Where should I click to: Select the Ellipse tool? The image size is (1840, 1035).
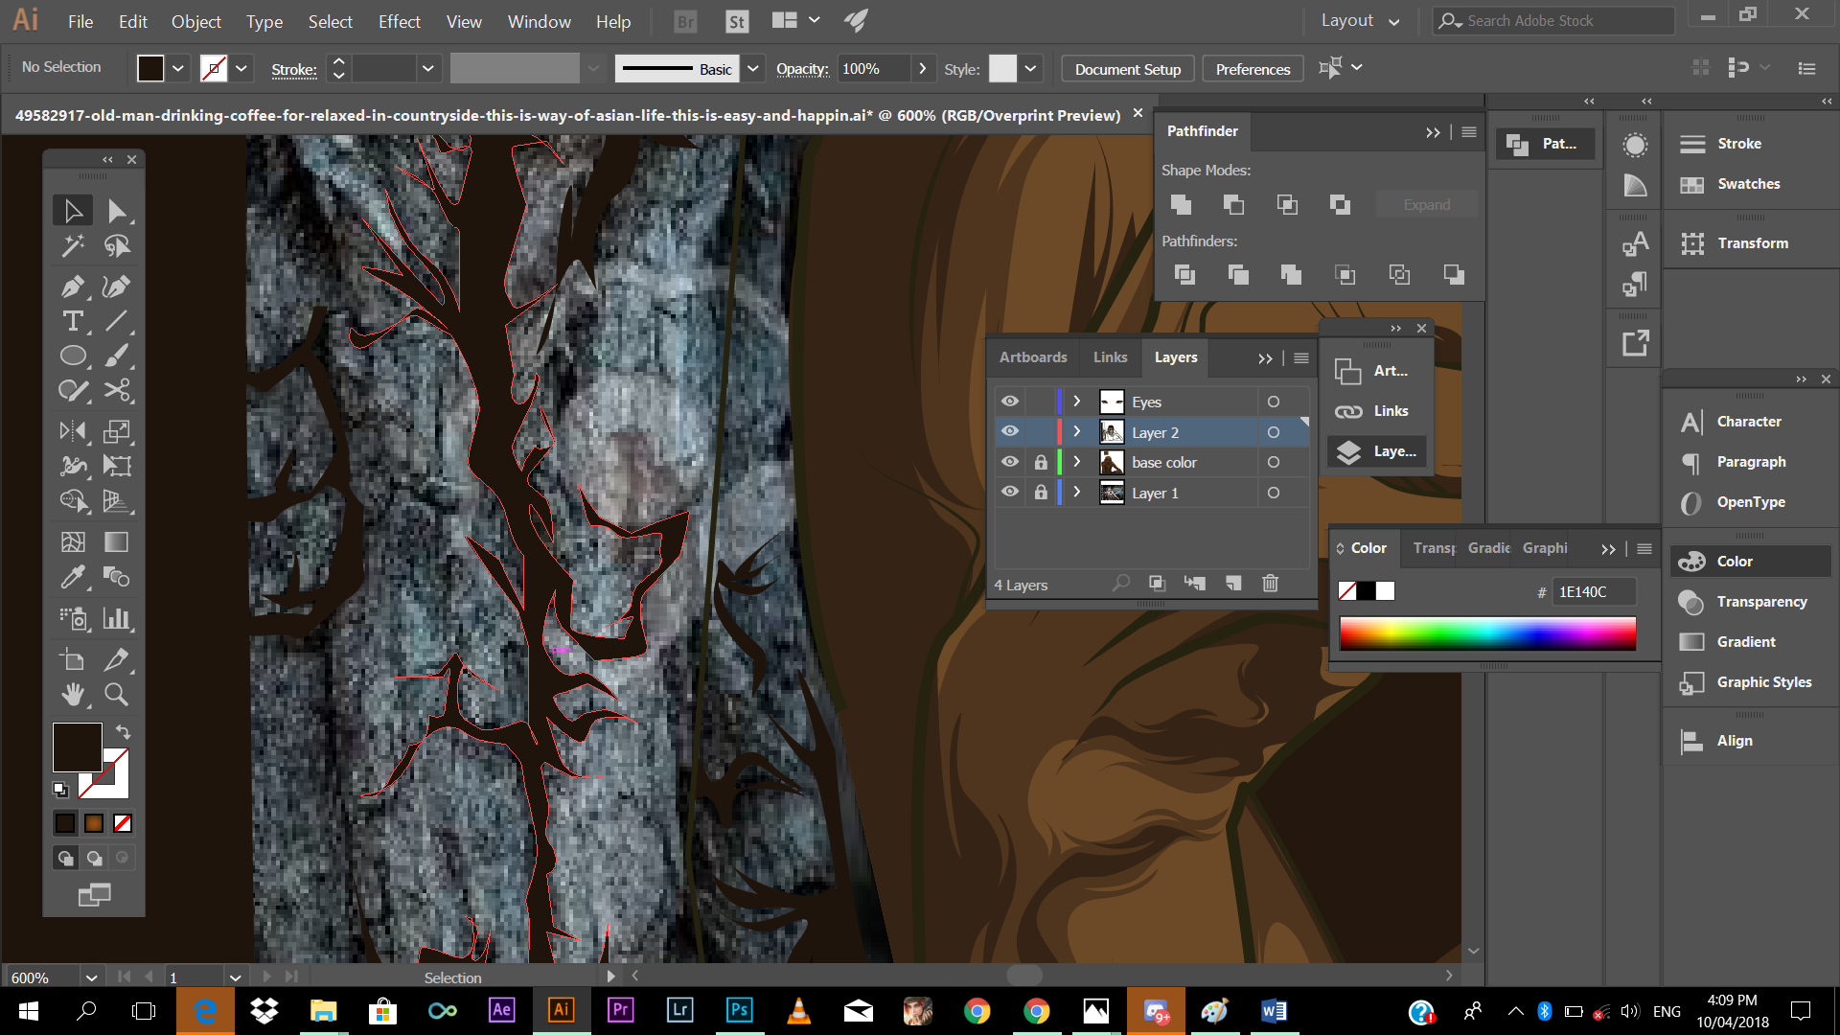pyautogui.click(x=73, y=356)
